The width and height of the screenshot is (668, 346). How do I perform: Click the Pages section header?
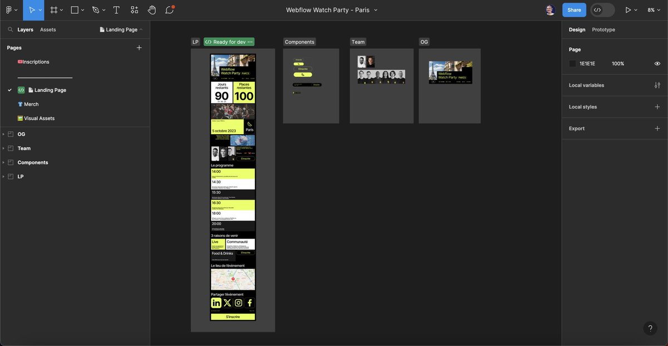[14, 48]
